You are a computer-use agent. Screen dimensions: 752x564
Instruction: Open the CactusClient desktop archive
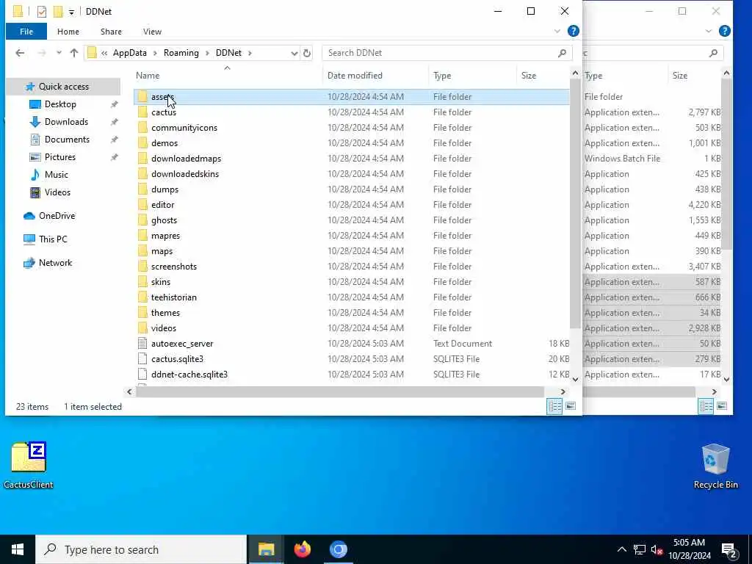pos(29,464)
